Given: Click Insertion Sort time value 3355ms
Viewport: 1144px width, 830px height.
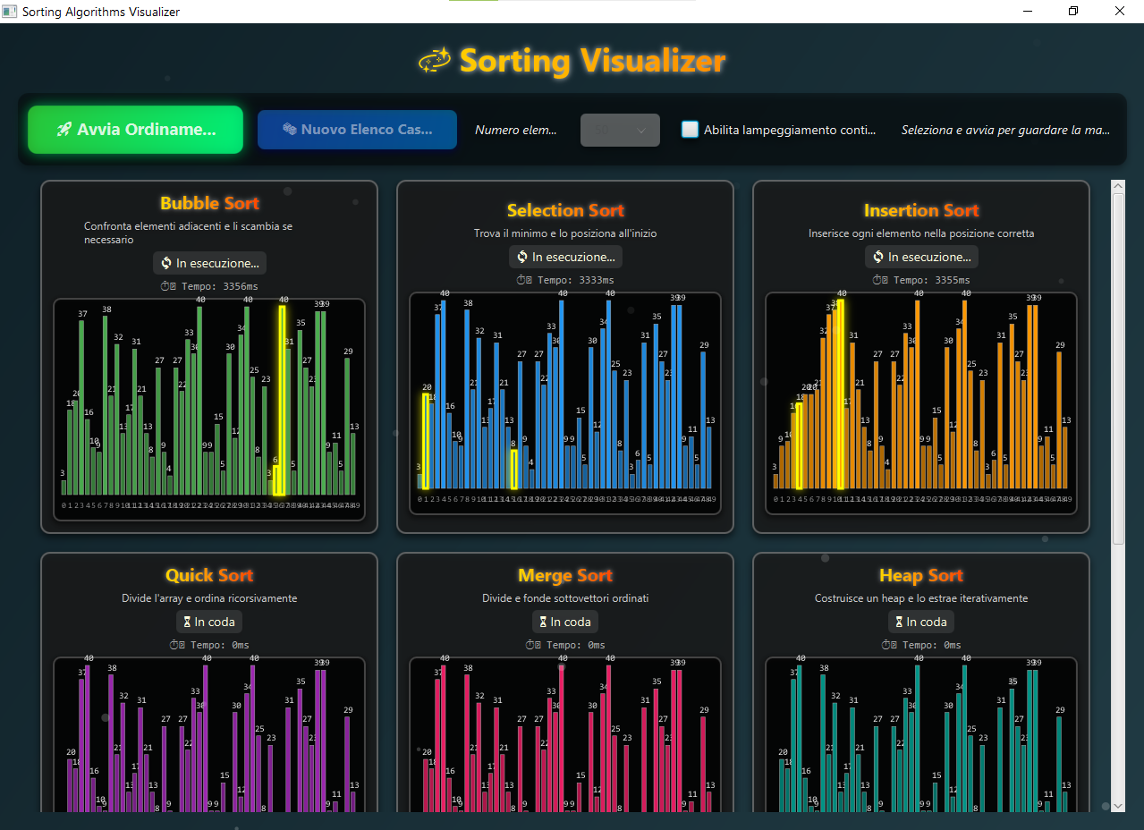Looking at the screenshot, I should tap(953, 280).
